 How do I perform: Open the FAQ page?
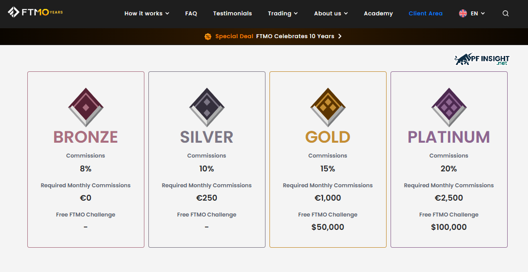[191, 13]
